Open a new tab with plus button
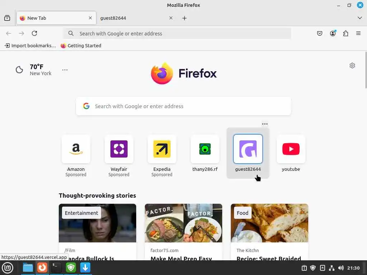The width and height of the screenshot is (367, 275). click(185, 18)
